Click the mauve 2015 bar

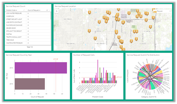pyautogui.click(x=30, y=84)
